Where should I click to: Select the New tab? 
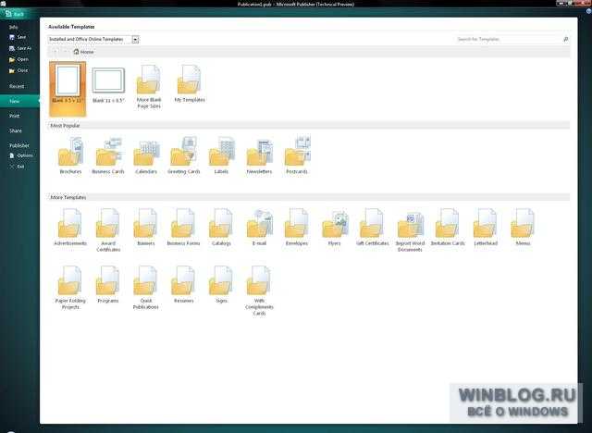[x=19, y=101]
